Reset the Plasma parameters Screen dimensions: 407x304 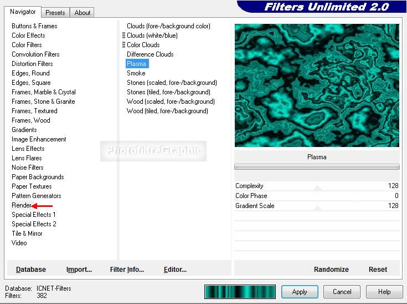[x=378, y=270]
